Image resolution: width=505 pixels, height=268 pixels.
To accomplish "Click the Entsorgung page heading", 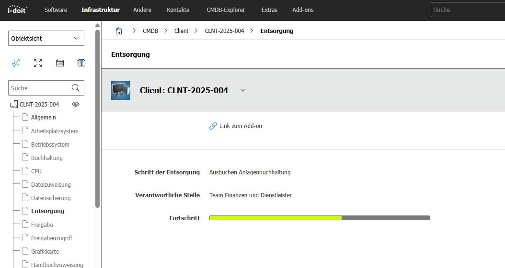I will [x=130, y=54].
